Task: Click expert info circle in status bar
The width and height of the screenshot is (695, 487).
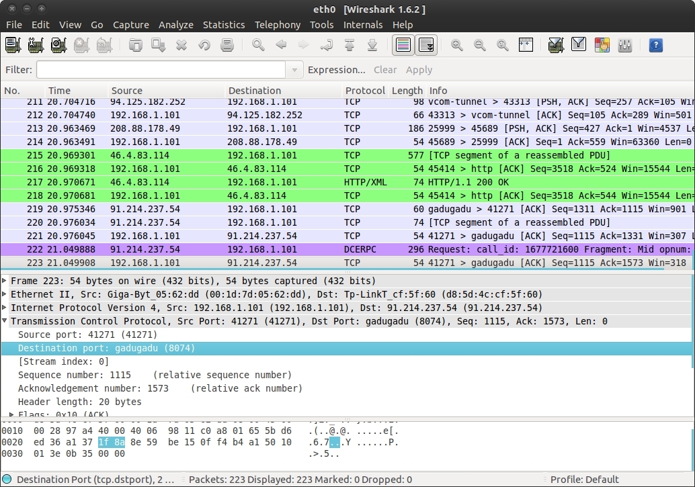Action: click(7, 479)
